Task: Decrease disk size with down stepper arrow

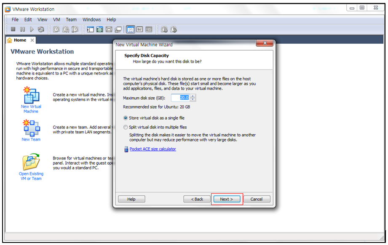Action: point(193,99)
